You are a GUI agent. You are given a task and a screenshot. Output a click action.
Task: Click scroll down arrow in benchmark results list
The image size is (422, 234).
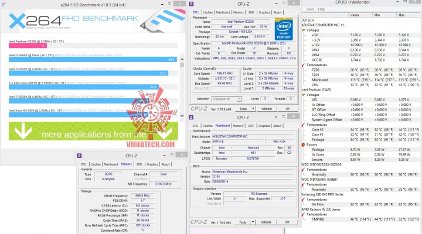tap(182, 115)
